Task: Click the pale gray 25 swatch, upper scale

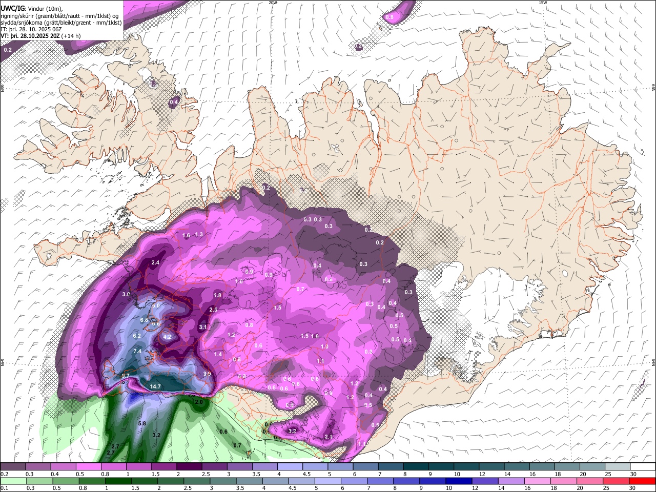Action: [618, 466]
